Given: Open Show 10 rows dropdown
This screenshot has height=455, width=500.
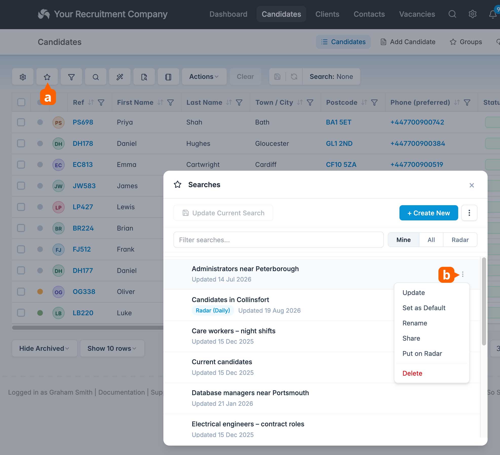Looking at the screenshot, I should tap(112, 348).
